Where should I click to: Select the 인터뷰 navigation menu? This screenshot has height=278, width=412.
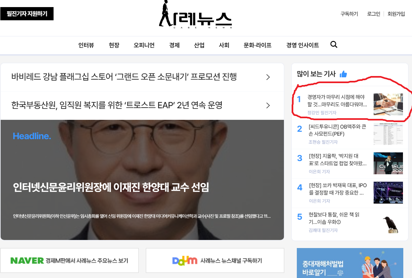pos(86,45)
